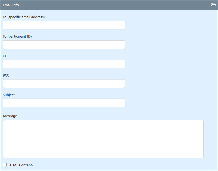The image size is (218, 171).
Task: Click the 'CC' field label
Action: click(x=5, y=56)
